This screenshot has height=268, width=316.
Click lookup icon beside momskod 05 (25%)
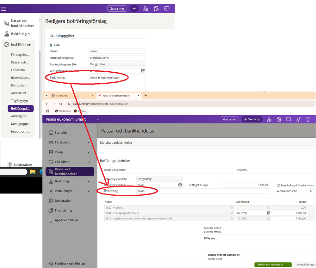pos(269,213)
